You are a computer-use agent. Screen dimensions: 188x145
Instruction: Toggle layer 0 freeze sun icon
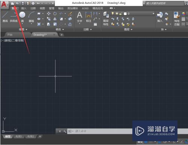(117, 14)
